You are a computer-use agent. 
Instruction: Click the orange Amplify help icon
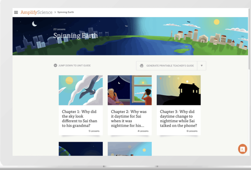242,149
